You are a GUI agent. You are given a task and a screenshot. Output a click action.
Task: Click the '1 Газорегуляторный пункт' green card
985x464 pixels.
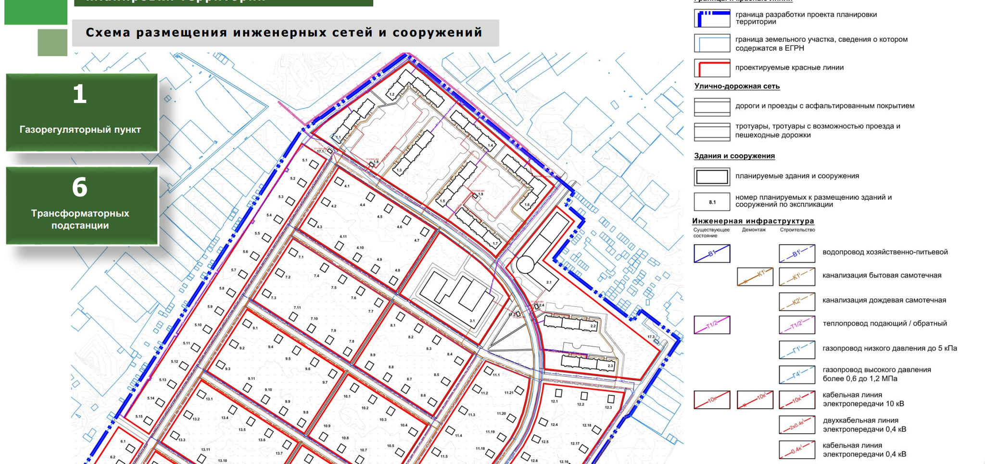(x=82, y=112)
